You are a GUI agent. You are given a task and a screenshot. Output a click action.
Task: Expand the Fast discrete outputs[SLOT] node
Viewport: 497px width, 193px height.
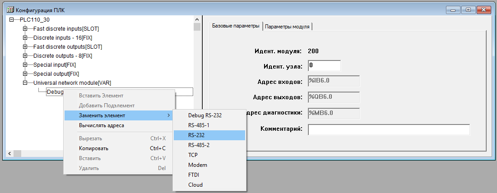click(x=25, y=46)
